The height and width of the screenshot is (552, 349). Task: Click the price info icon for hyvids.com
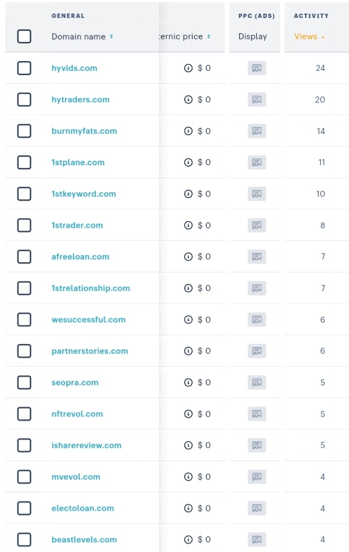pyautogui.click(x=189, y=68)
